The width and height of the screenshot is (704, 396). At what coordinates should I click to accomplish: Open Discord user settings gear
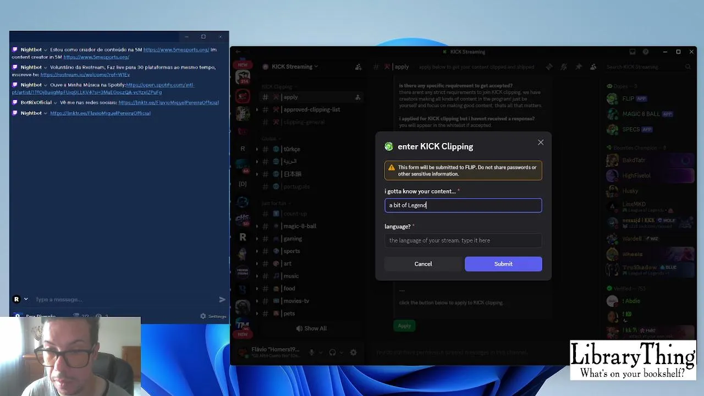353,353
